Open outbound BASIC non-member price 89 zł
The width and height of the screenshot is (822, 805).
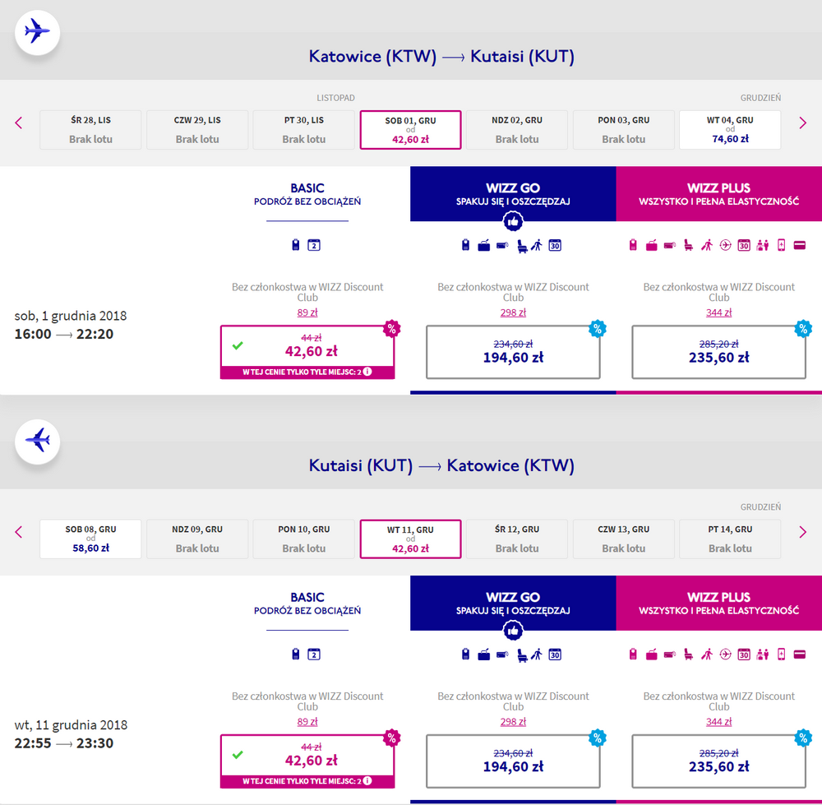(x=307, y=312)
